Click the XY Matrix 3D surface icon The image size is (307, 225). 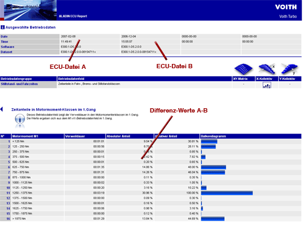(243, 69)
